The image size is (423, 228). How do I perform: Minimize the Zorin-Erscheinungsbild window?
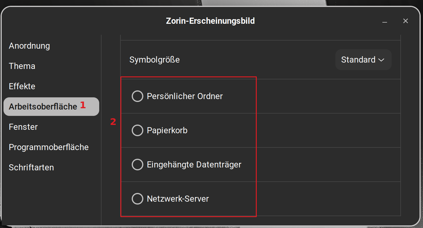(385, 21)
